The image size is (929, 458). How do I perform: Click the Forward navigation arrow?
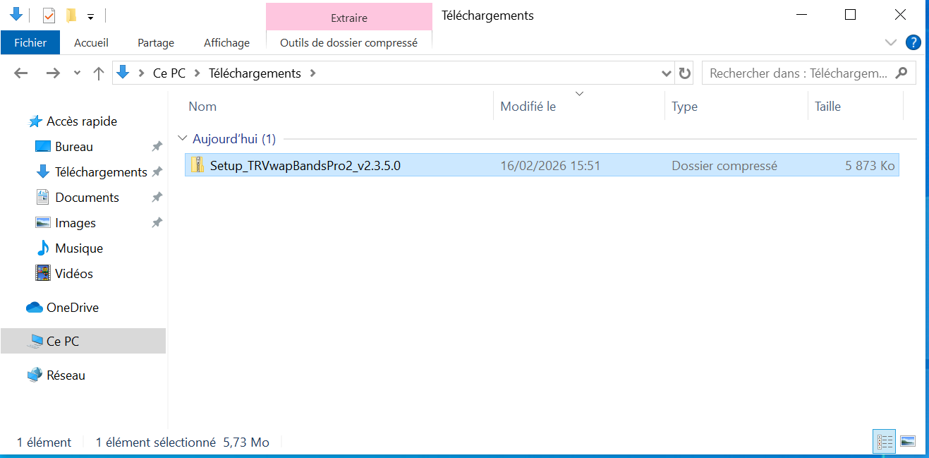click(52, 73)
